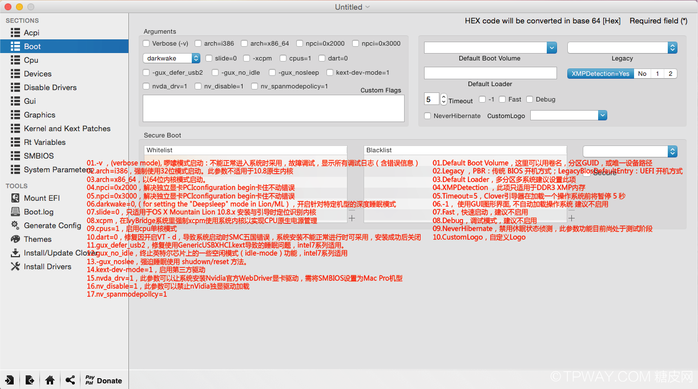Check the nvda_drv=1 box

point(147,86)
